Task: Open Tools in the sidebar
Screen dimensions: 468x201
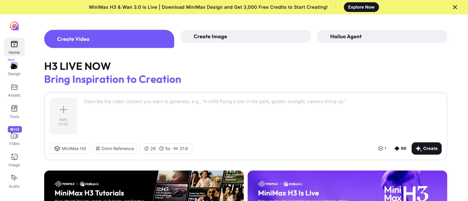Action: [x=14, y=112]
